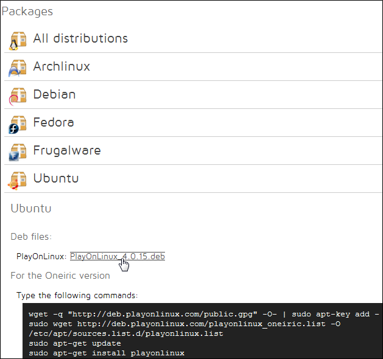Click the Fedora package icon

pyautogui.click(x=18, y=124)
